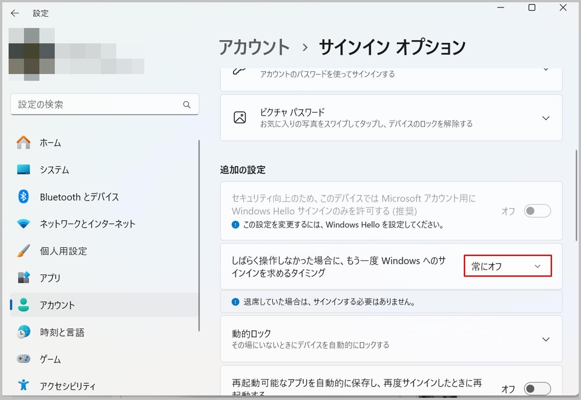The width and height of the screenshot is (581, 400).
Task: Toggle the restartable apps auto-save switch
Action: pyautogui.click(x=537, y=389)
